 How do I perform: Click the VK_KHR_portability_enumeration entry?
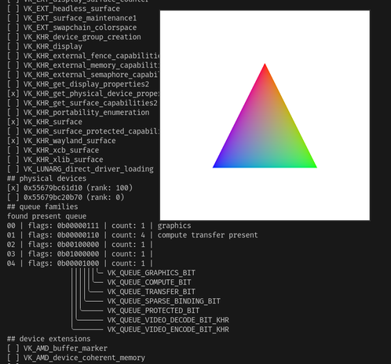[x=78, y=112]
